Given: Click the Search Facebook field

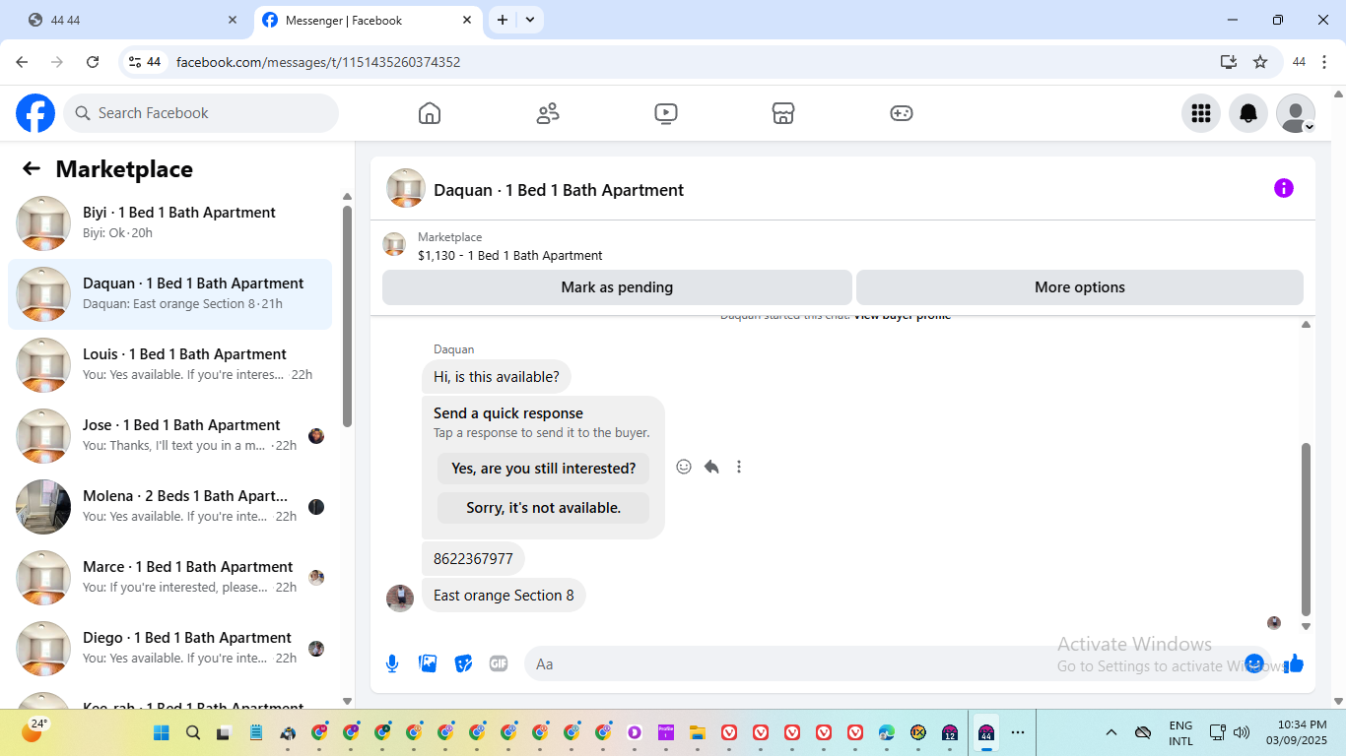Looking at the screenshot, I should point(201,113).
